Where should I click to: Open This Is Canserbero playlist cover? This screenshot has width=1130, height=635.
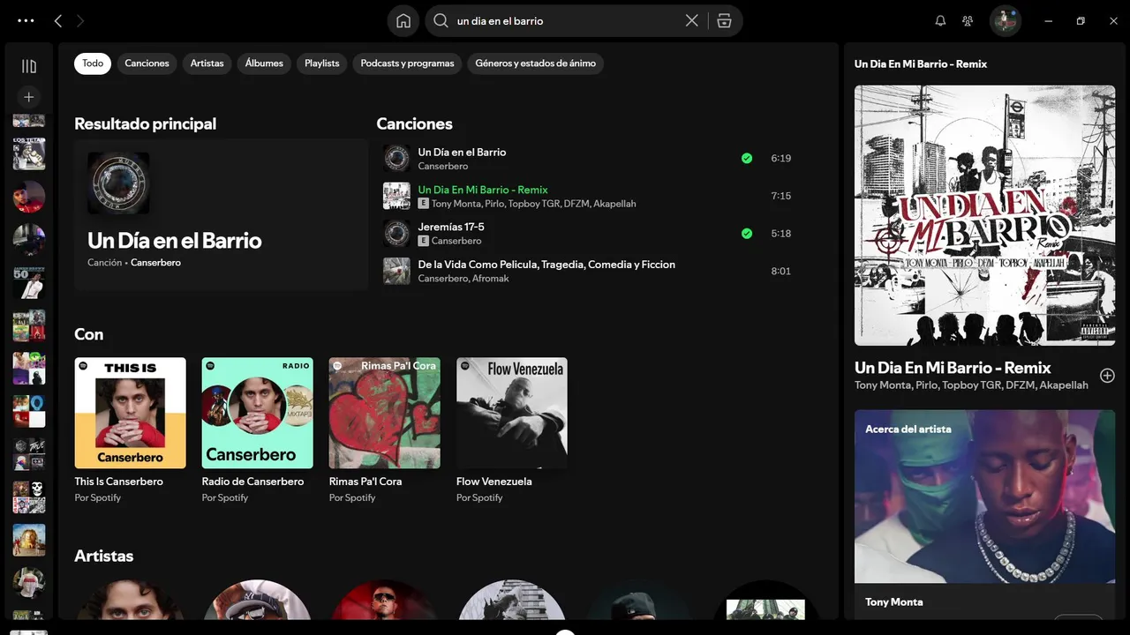[131, 413]
